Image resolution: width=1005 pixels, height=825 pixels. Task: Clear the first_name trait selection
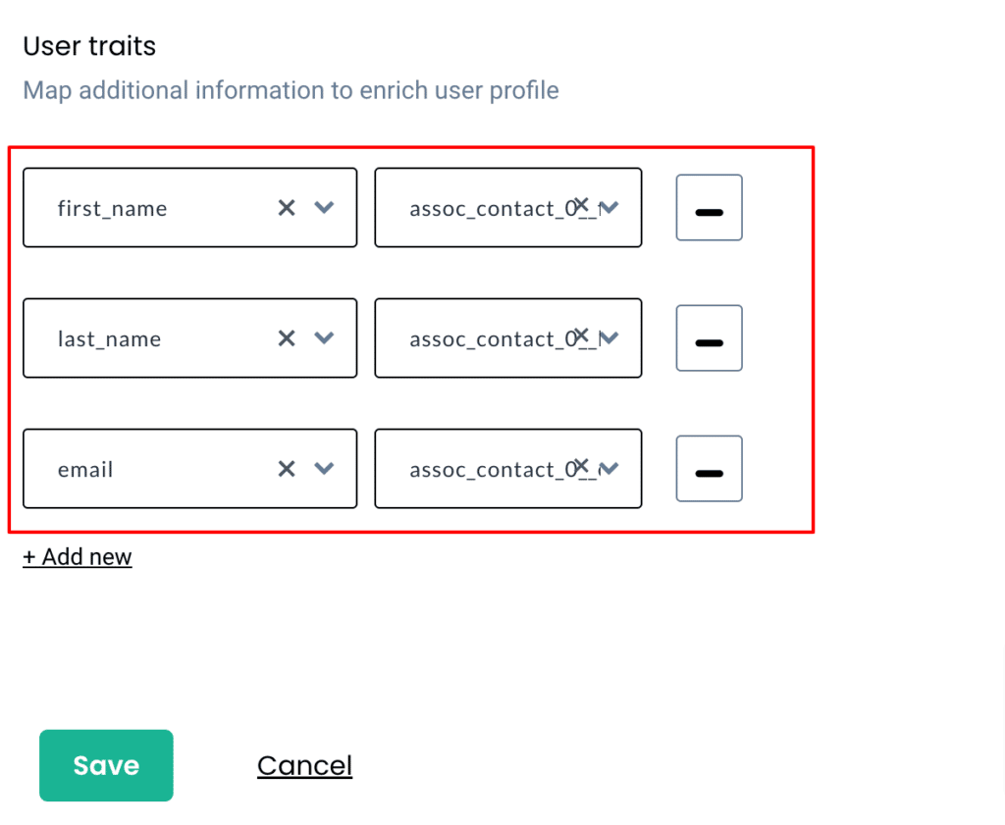click(287, 208)
